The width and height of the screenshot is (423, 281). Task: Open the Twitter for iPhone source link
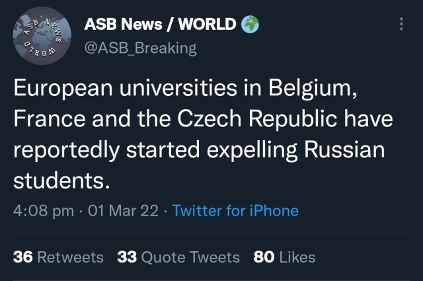coord(235,211)
